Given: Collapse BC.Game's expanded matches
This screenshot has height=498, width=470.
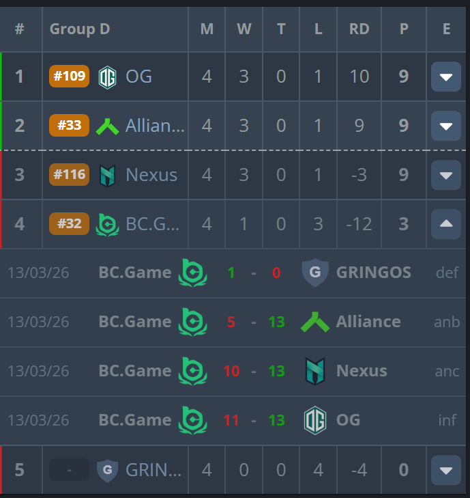Looking at the screenshot, I should [446, 224].
